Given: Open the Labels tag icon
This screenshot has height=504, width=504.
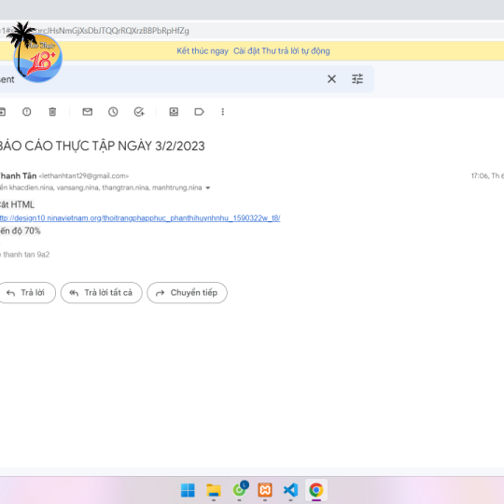Looking at the screenshot, I should (200, 112).
